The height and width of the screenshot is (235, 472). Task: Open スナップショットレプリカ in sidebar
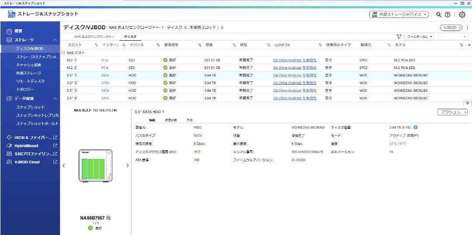37,115
